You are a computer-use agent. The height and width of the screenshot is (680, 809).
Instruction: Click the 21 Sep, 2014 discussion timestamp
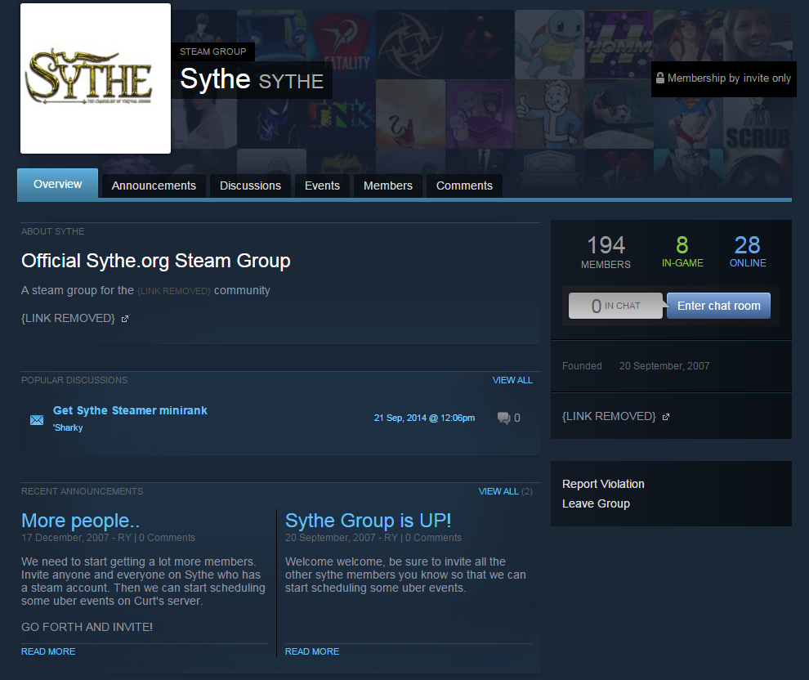point(424,418)
